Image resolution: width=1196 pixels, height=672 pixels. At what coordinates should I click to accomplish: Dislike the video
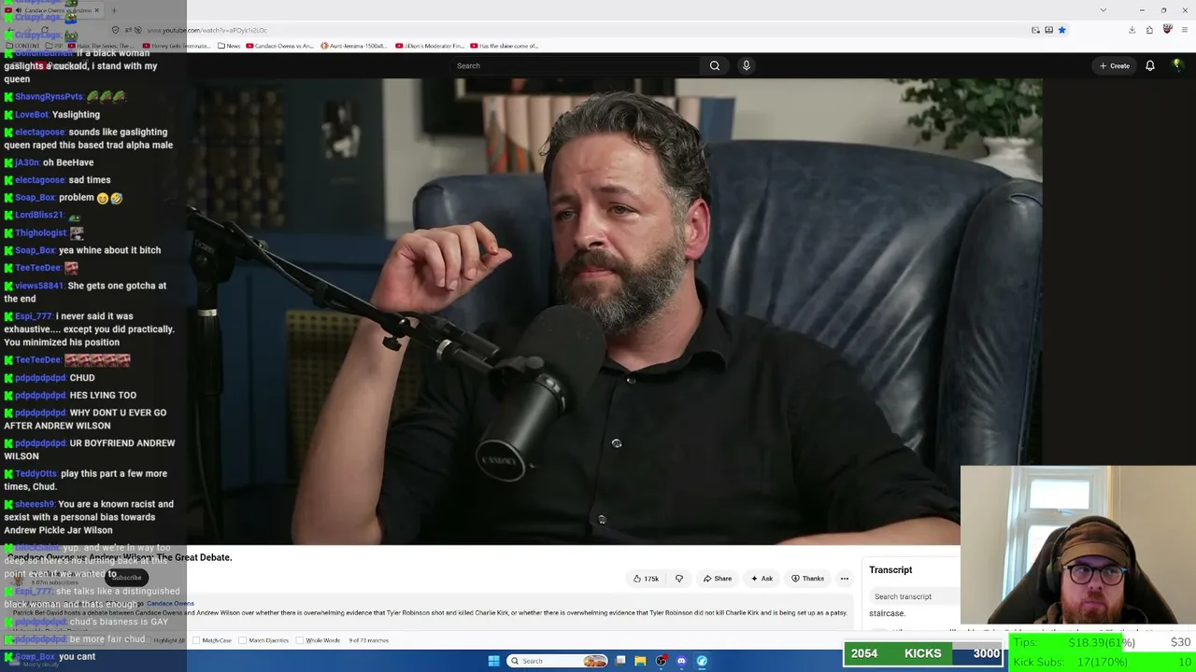tap(679, 579)
